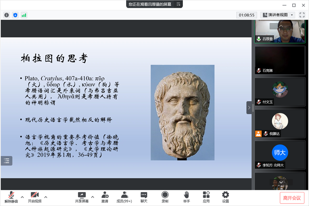Open the 成员 members list

(124, 197)
